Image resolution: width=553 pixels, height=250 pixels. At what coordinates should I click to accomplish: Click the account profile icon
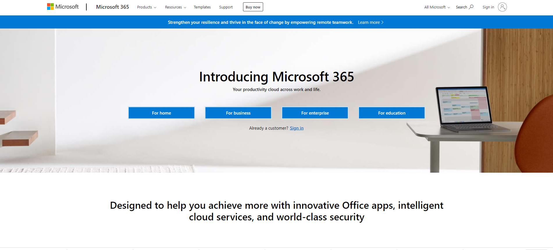tap(502, 7)
